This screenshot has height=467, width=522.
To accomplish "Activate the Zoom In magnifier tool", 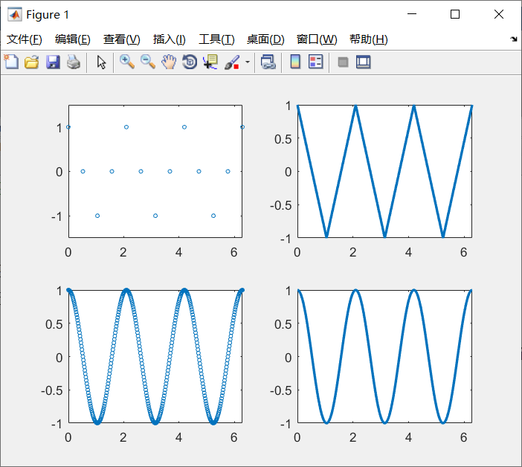I will coord(127,62).
